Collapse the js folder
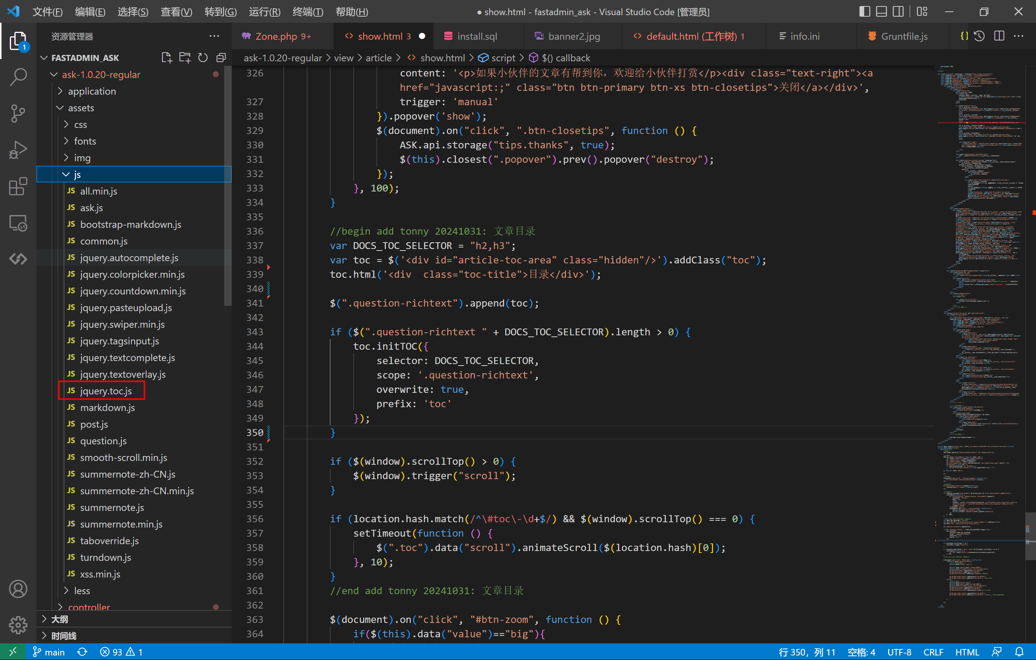 tap(134, 174)
